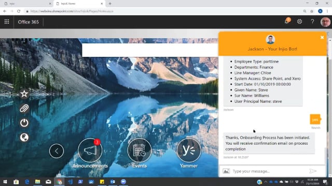Open the Office 365 settings gear
332x186 pixels.
[x=299, y=22]
